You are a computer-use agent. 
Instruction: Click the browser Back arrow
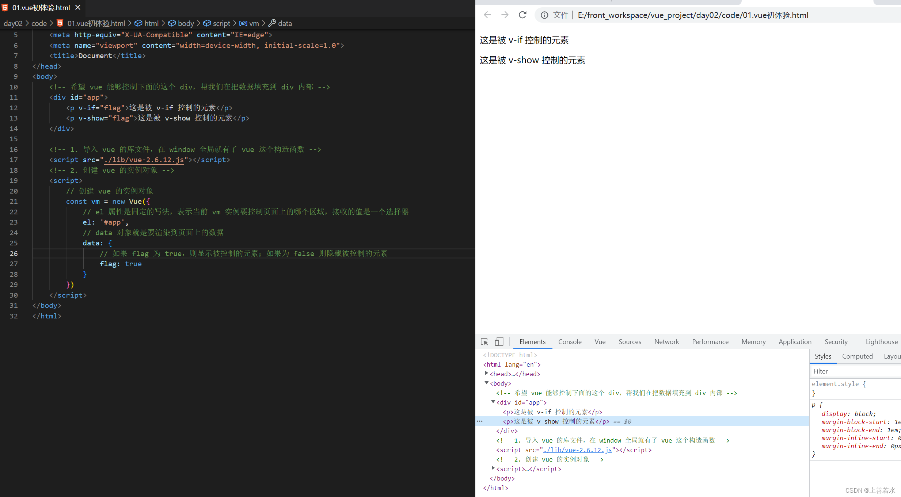487,15
